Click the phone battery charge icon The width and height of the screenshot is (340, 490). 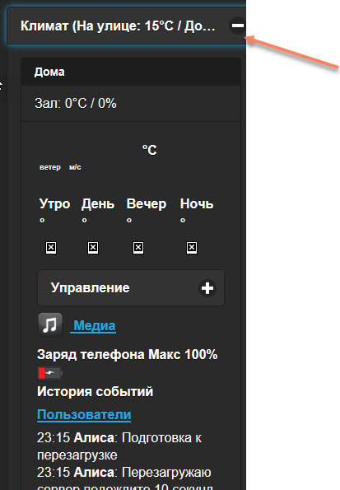(50, 373)
